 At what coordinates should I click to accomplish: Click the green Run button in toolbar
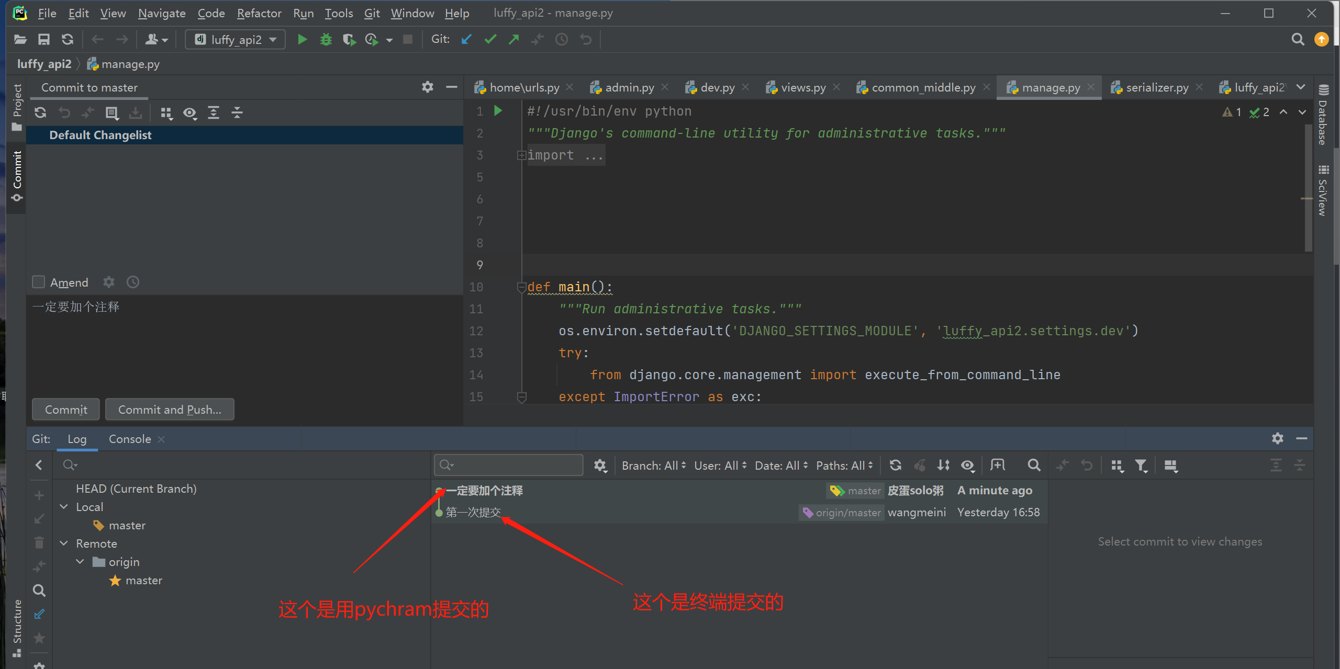click(302, 39)
